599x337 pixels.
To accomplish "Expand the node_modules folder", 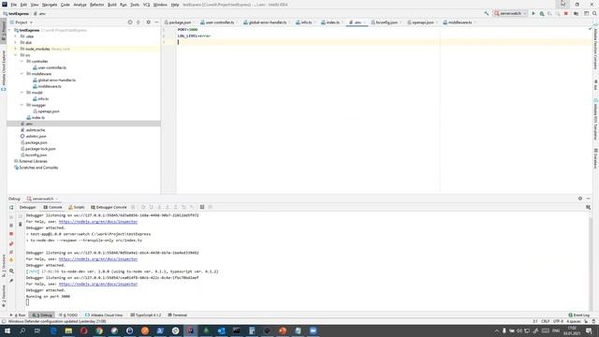I will (x=16, y=49).
